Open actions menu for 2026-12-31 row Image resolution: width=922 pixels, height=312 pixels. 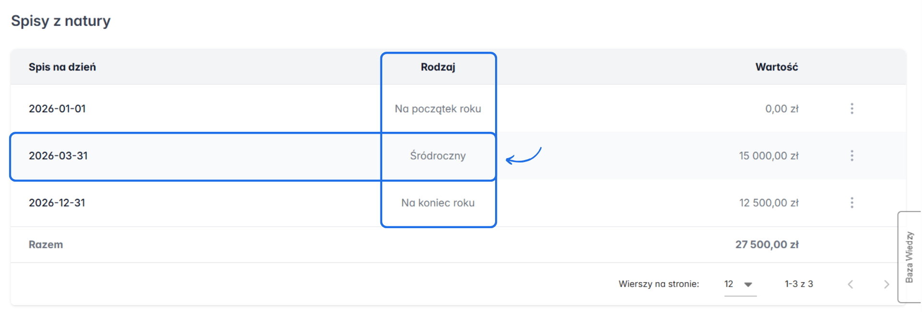(852, 202)
